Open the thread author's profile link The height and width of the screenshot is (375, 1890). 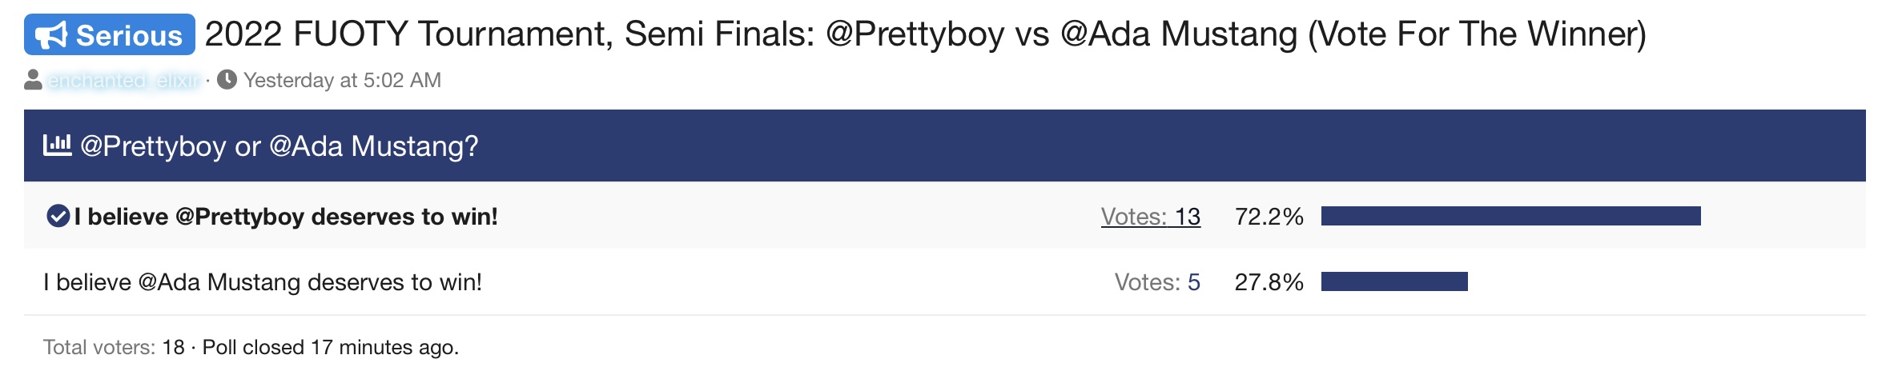(123, 80)
